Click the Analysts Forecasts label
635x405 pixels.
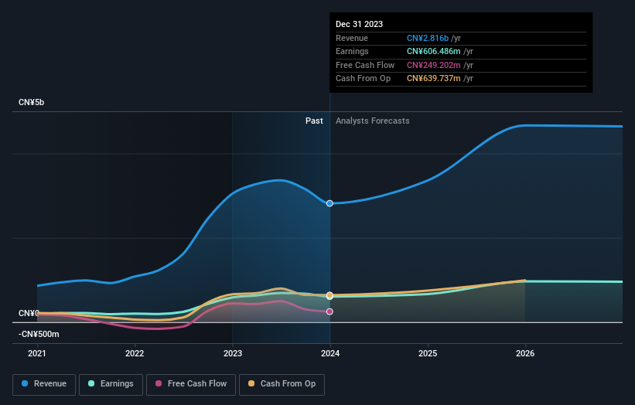[373, 121]
